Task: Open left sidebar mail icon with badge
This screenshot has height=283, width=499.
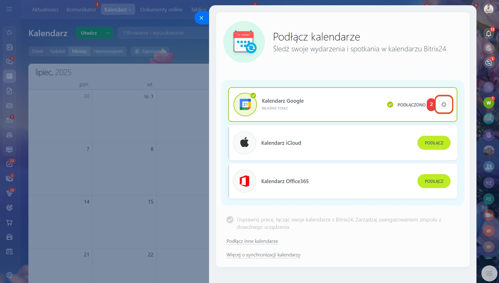Action: click(x=9, y=120)
